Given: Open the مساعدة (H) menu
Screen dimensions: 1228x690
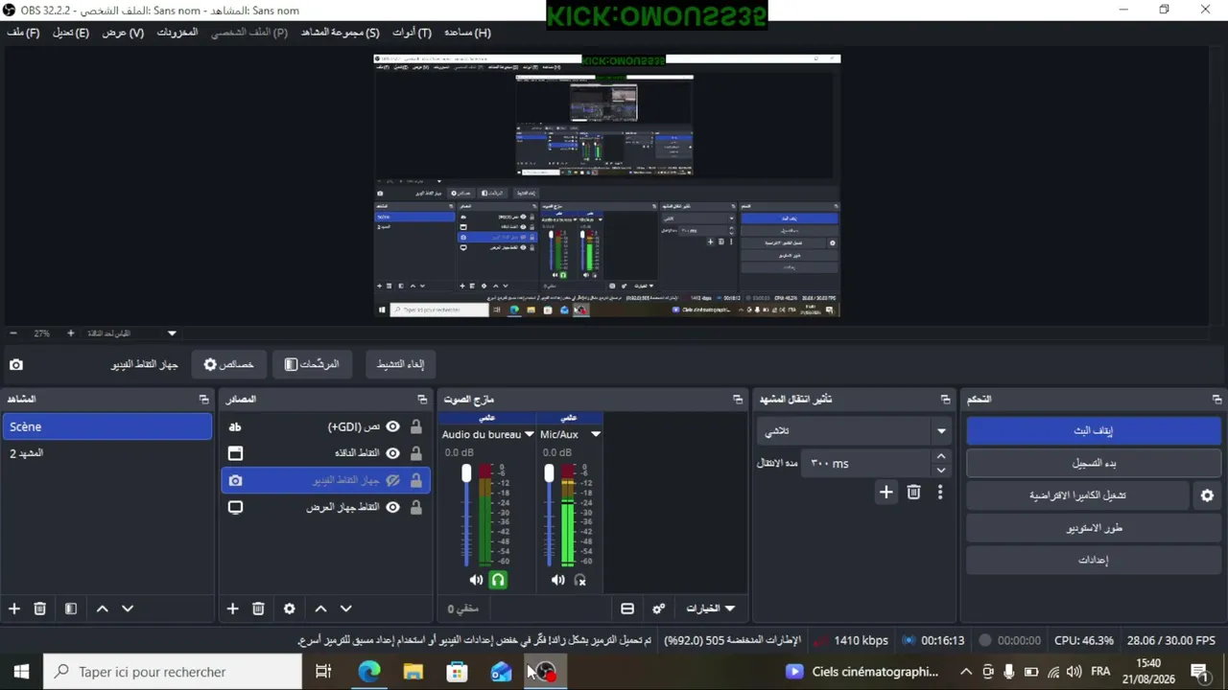Looking at the screenshot, I should [467, 33].
